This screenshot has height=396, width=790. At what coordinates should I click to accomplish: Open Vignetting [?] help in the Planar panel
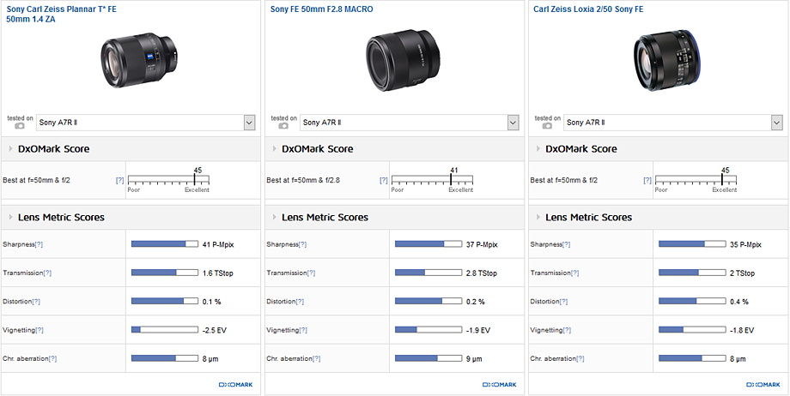(x=39, y=330)
